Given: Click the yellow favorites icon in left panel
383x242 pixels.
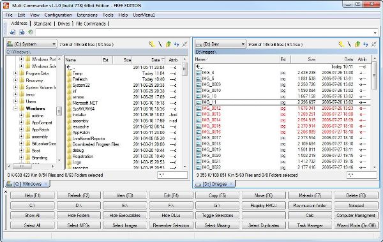Looking at the screenshot, I should [x=152, y=44].
